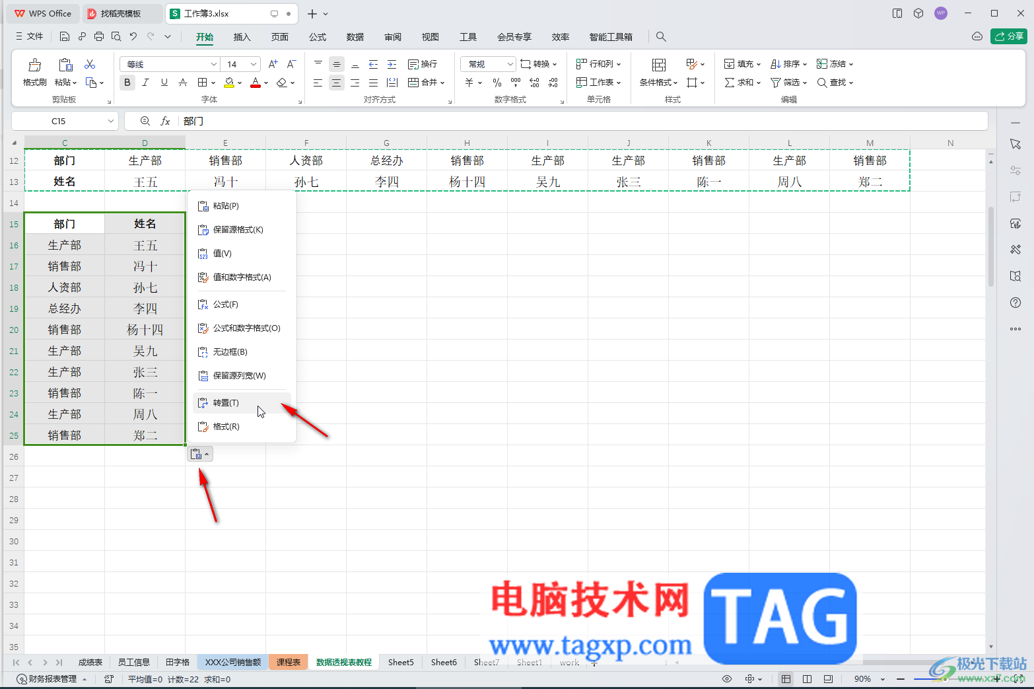Screen dimensions: 1034x689
Task: Click the zoom out minus on zoom slider
Action: click(x=900, y=679)
